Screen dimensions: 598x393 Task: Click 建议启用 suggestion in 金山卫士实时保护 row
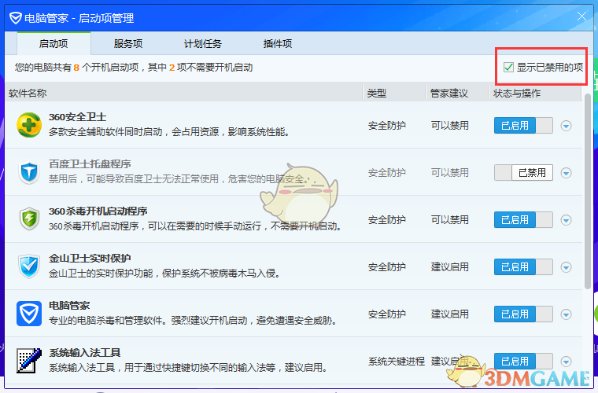[449, 267]
